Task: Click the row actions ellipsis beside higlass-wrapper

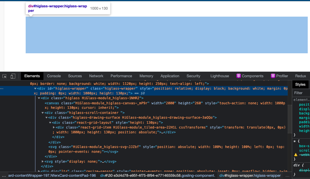Action: tap(2, 89)
